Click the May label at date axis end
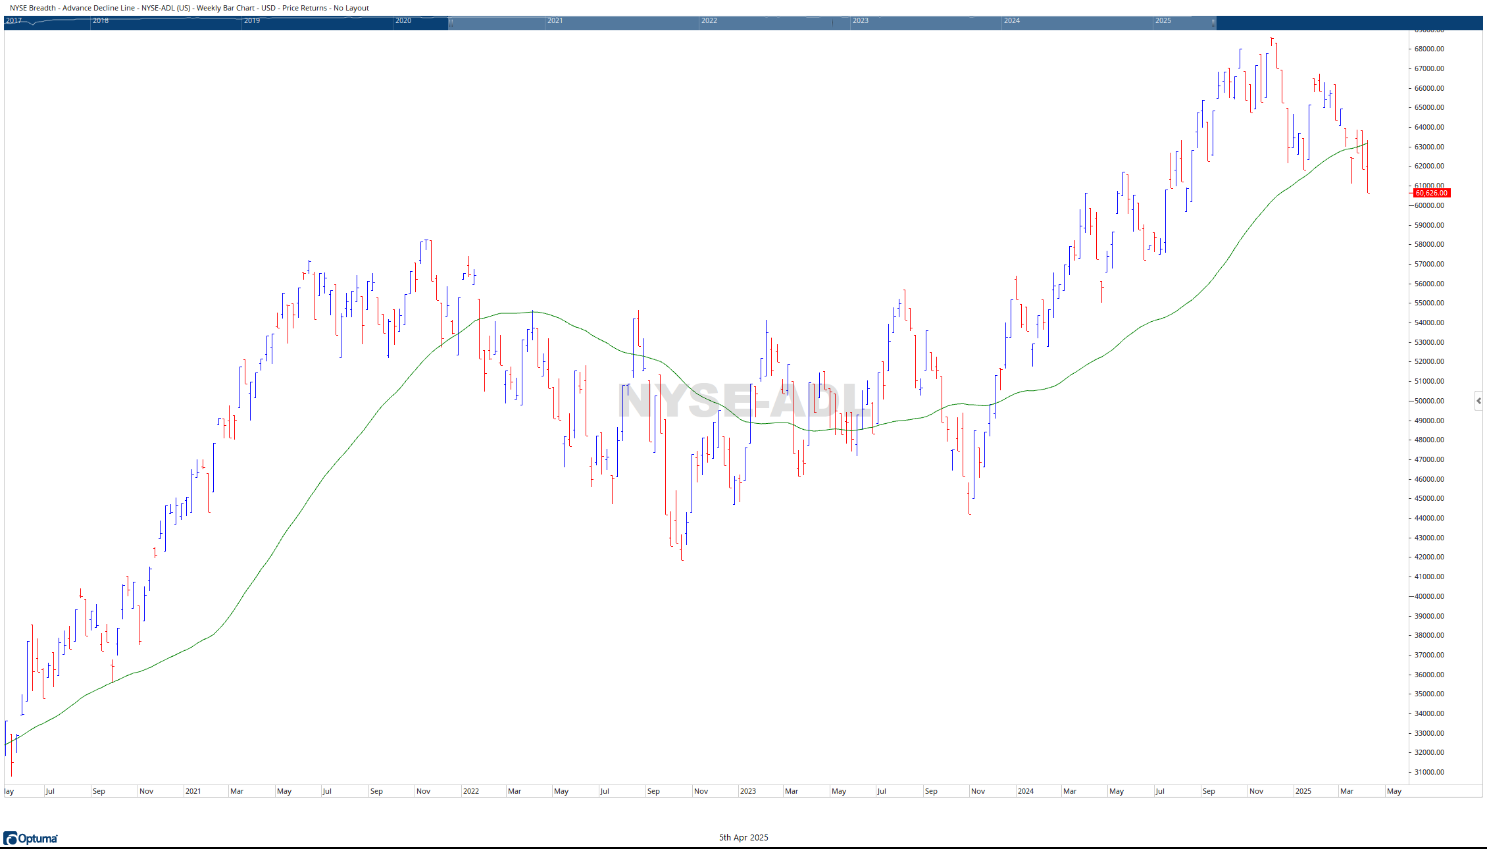1487x849 pixels. (x=1394, y=791)
